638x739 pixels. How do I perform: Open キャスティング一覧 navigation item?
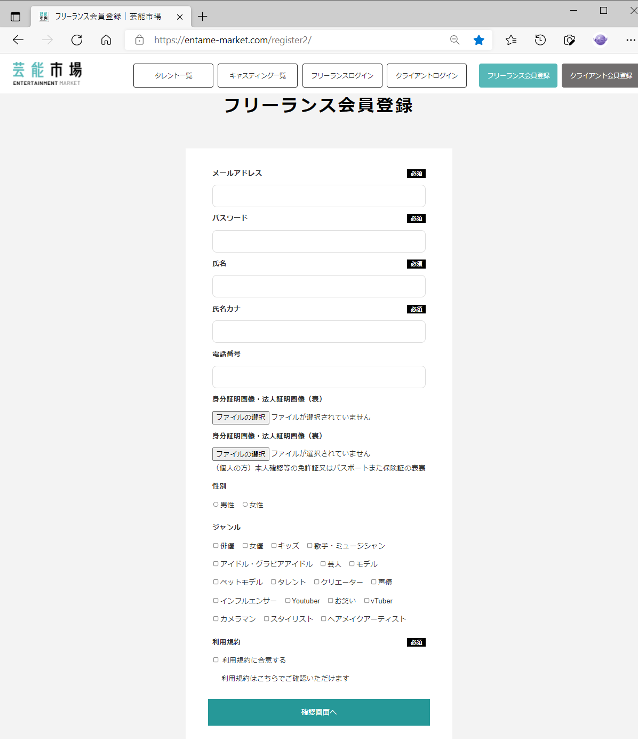(x=258, y=75)
